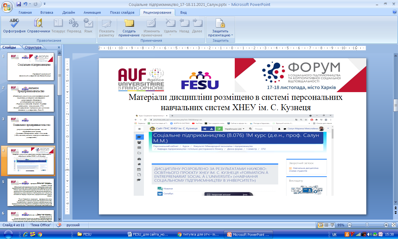
Task: Switch to Chrome титулка taskbar window
Action: 199,234
